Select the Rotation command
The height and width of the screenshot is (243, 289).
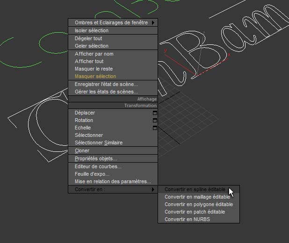click(113, 120)
